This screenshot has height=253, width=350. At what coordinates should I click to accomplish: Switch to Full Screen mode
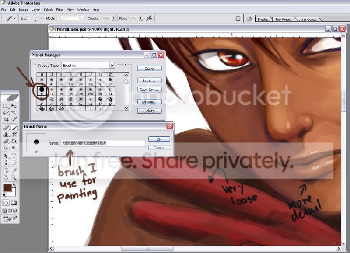(x=15, y=211)
